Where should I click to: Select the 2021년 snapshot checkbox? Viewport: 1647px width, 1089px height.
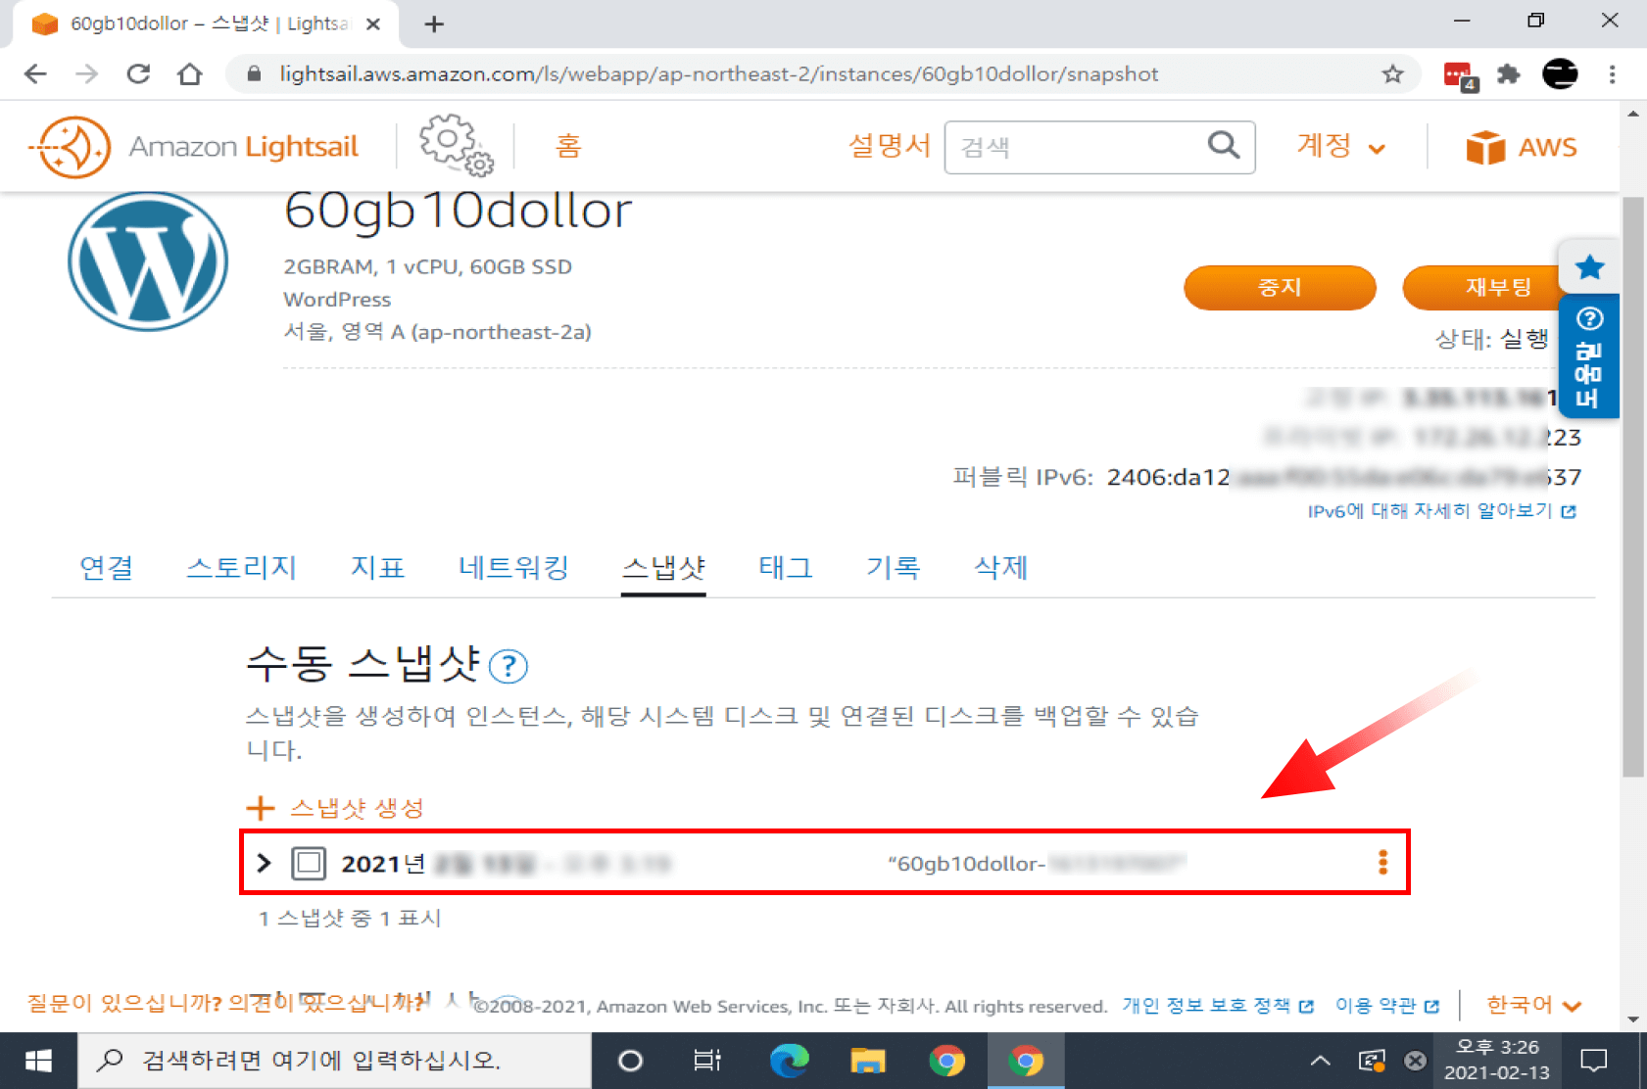(x=309, y=863)
